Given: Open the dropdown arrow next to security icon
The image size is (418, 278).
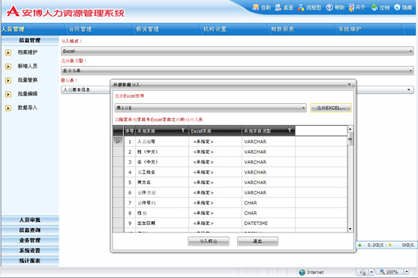Looking at the screenshot, I should click(372, 272).
